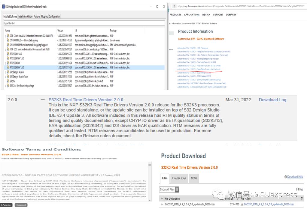Open the License Keys tab
The image size is (307, 209).
tap(179, 178)
